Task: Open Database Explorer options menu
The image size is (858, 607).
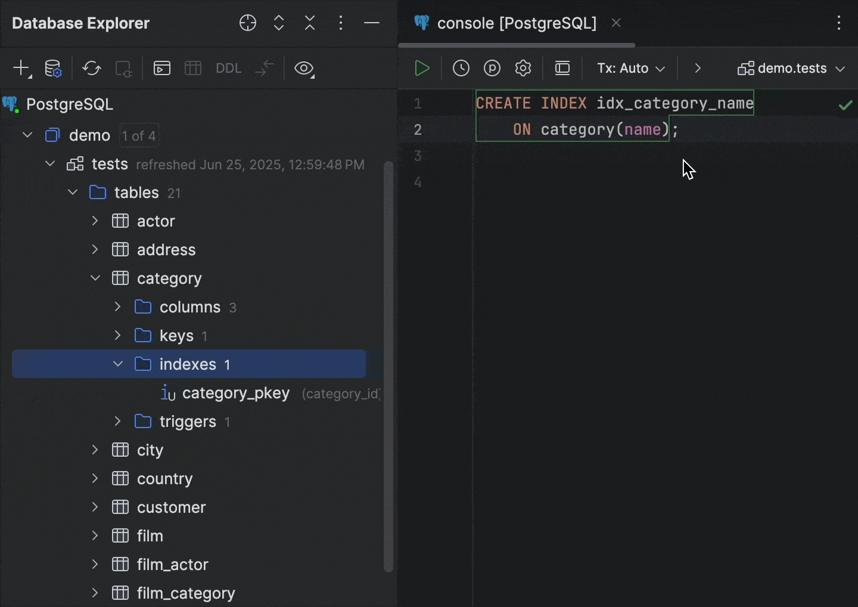Action: [341, 23]
